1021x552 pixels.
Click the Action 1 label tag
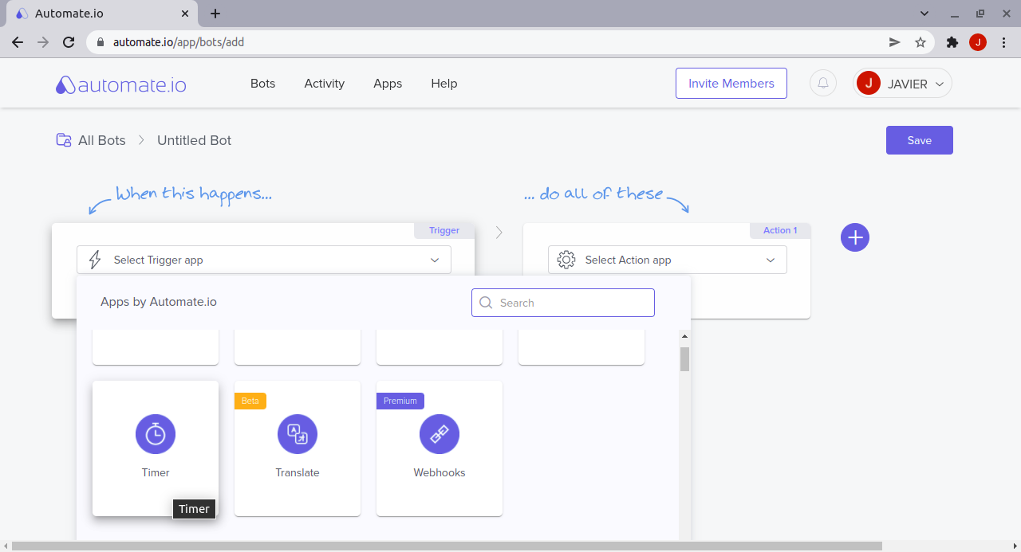click(x=780, y=230)
